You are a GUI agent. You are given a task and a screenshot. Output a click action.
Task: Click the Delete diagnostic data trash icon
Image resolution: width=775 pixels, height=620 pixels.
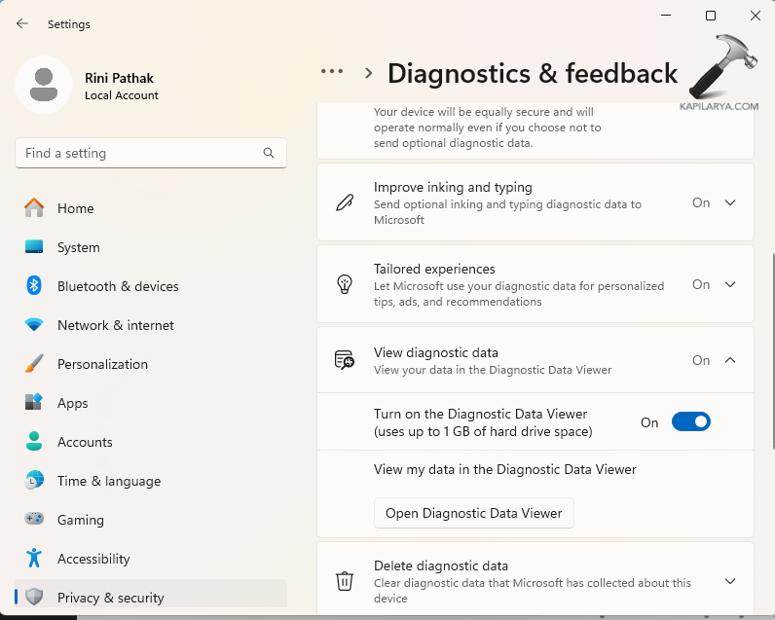tap(345, 581)
